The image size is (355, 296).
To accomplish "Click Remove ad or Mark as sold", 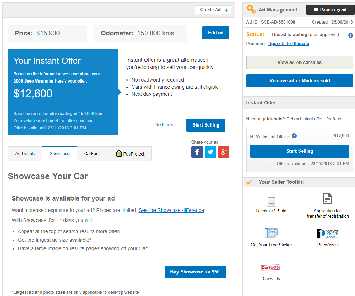I will coord(299,80).
